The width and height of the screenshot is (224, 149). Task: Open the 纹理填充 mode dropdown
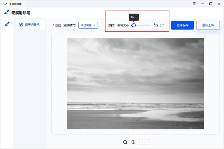88,25
